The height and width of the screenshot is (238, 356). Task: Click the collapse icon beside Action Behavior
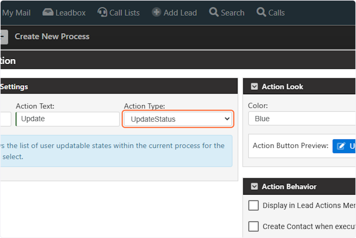pos(254,186)
